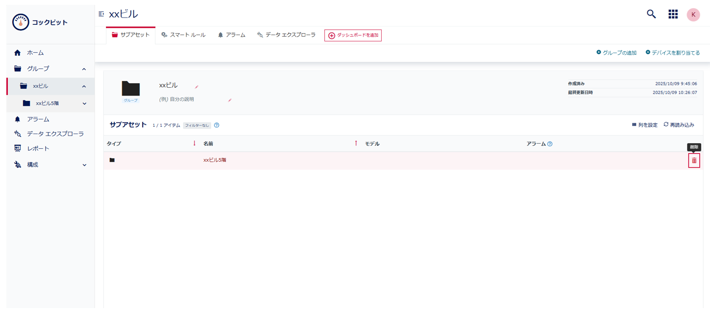Open the application switcher grid
The height and width of the screenshot is (310, 710).
pos(673,14)
